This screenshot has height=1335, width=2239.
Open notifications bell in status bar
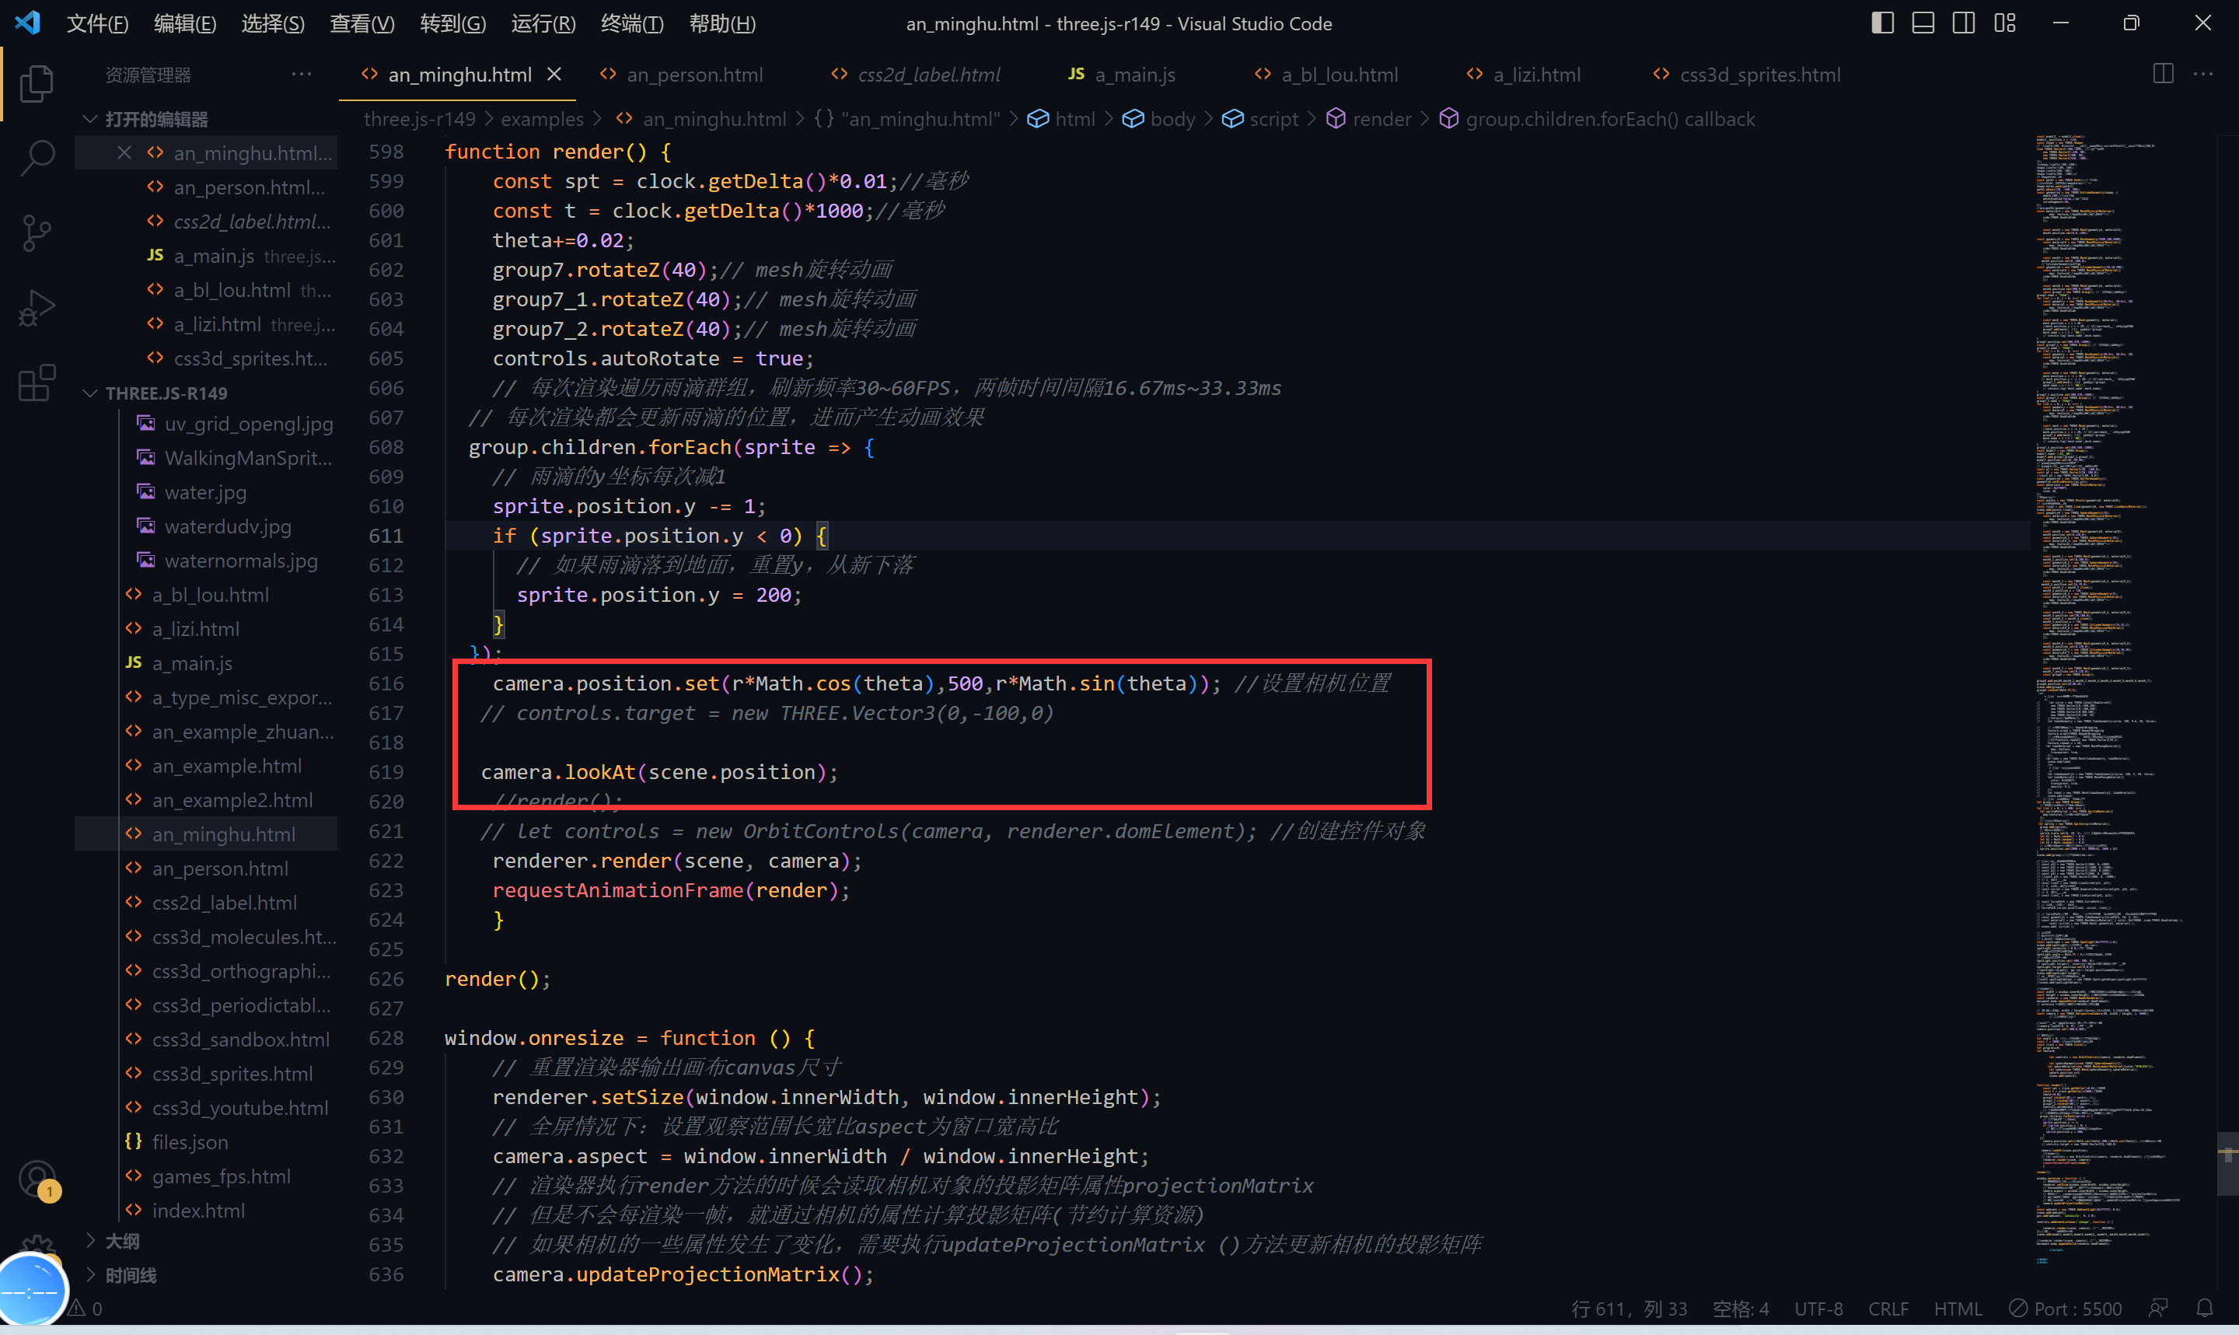tap(2204, 1308)
